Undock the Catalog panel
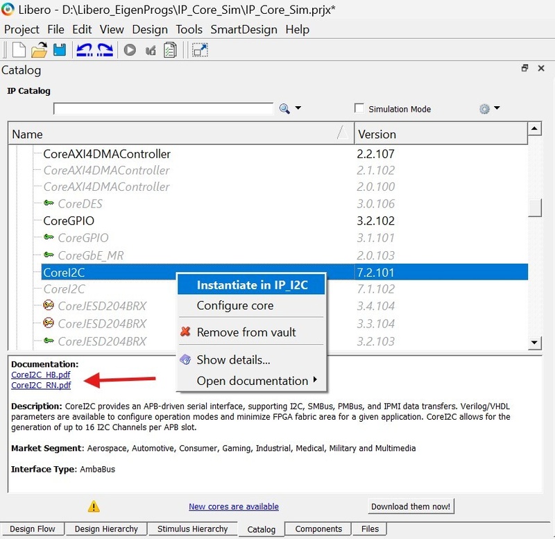The height and width of the screenshot is (539, 555). pyautogui.click(x=525, y=68)
